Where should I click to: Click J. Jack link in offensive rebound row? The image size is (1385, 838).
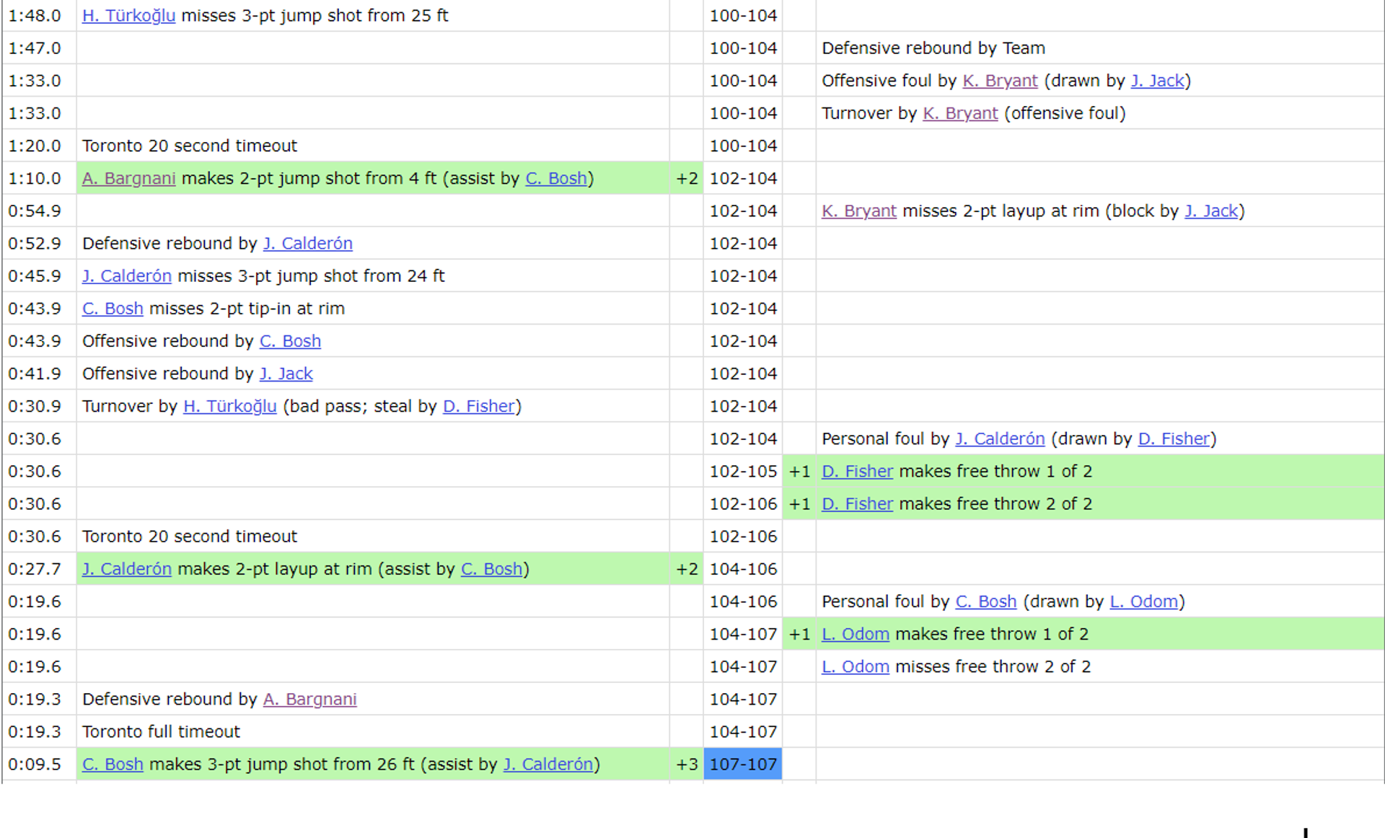click(286, 374)
